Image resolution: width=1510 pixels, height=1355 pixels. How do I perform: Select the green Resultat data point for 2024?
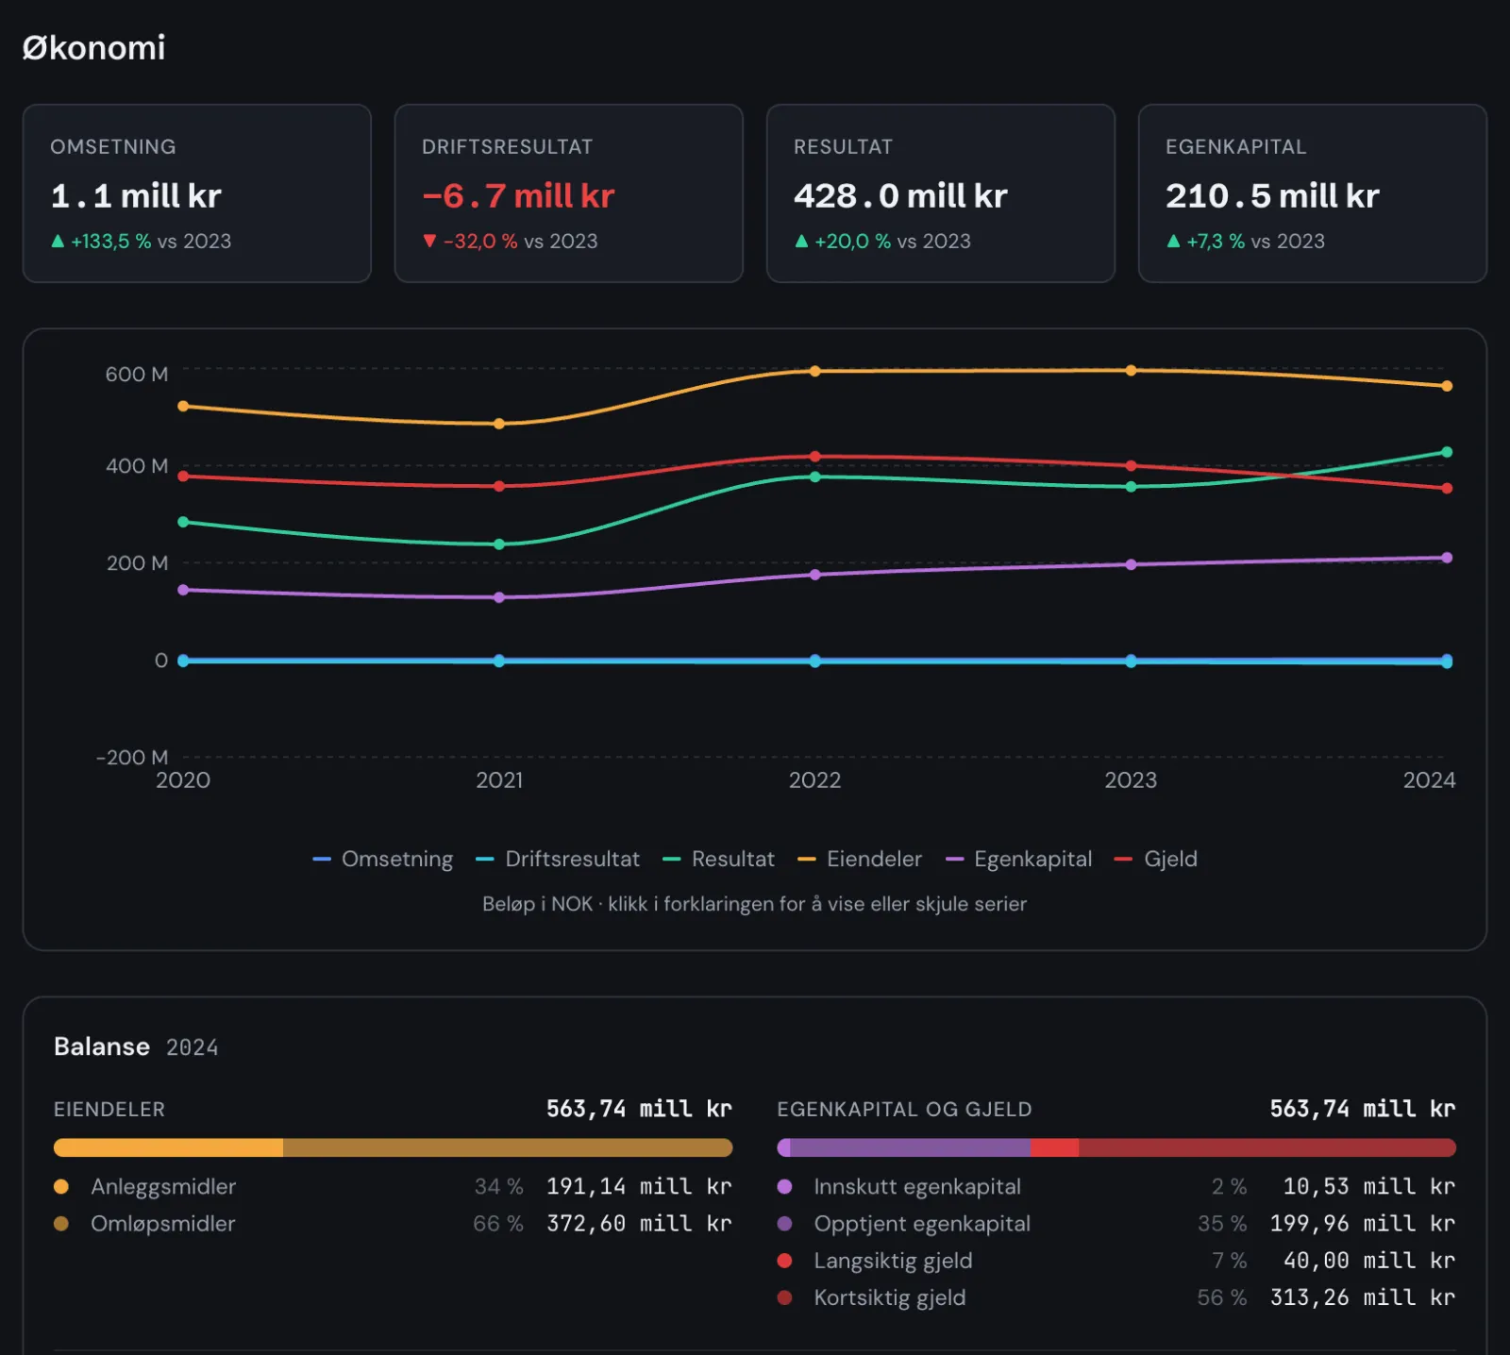pos(1447,452)
